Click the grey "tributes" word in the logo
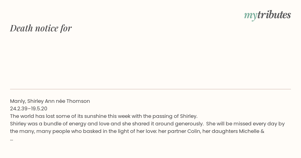 pyautogui.click(x=274, y=15)
